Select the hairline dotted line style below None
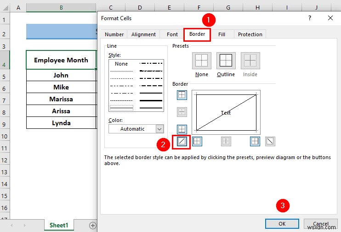 (121, 71)
